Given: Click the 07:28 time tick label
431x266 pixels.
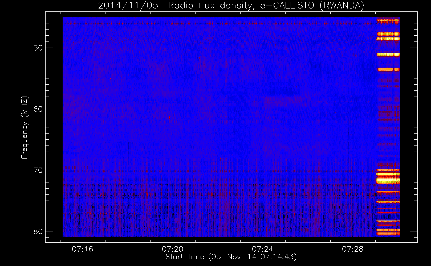Looking at the screenshot, I should coord(353,249).
